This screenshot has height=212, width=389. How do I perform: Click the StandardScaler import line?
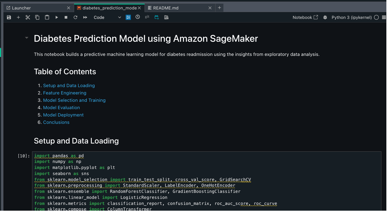(x=135, y=185)
